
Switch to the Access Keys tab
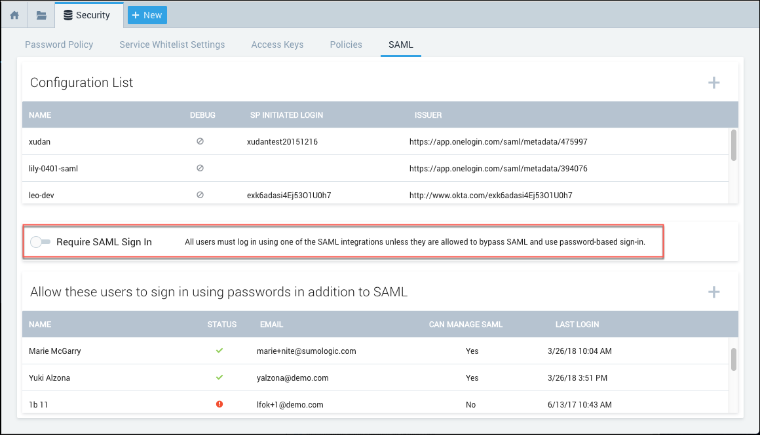(277, 44)
